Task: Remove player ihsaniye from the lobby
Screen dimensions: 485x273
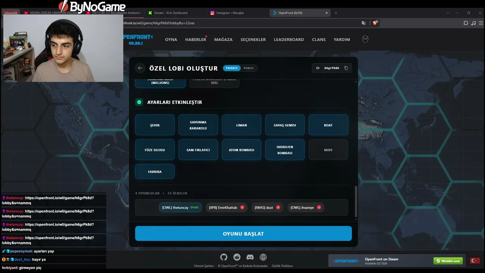Action: [319, 207]
